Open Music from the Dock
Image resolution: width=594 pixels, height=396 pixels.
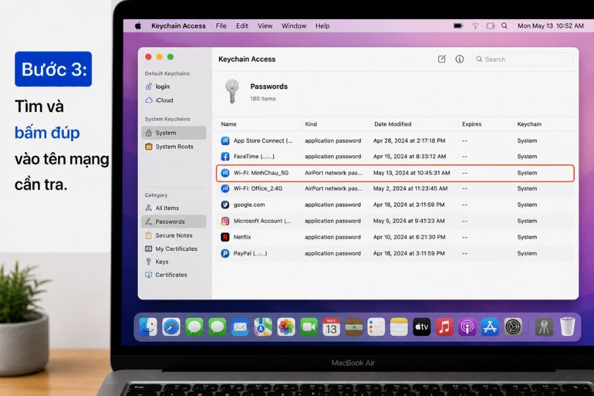coord(444,327)
